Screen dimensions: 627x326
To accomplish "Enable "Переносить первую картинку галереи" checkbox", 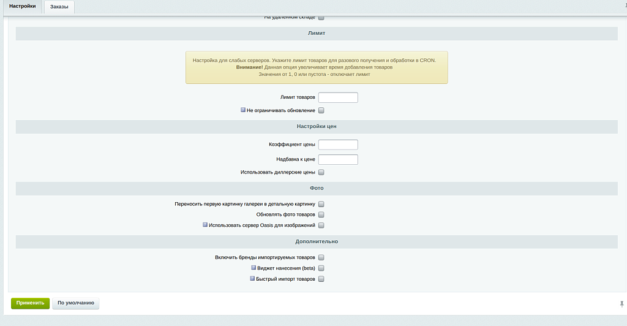I will pos(321,204).
